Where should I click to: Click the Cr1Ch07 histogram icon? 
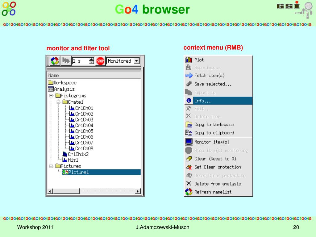pos(72,143)
